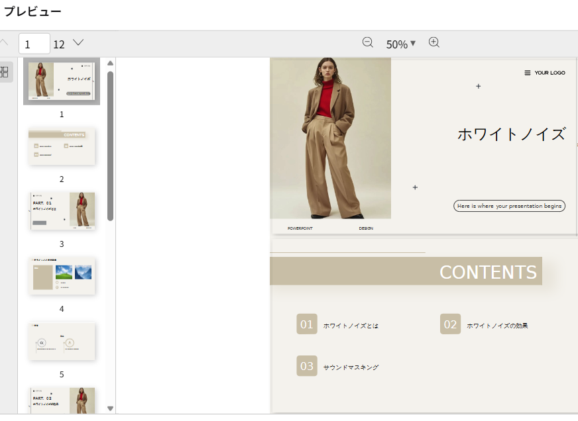The width and height of the screenshot is (578, 421).
Task: Click the プレビュー window title
Action: click(x=32, y=11)
